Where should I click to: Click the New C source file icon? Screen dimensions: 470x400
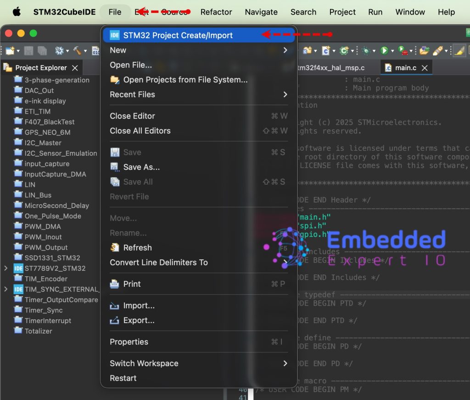[x=326, y=50]
